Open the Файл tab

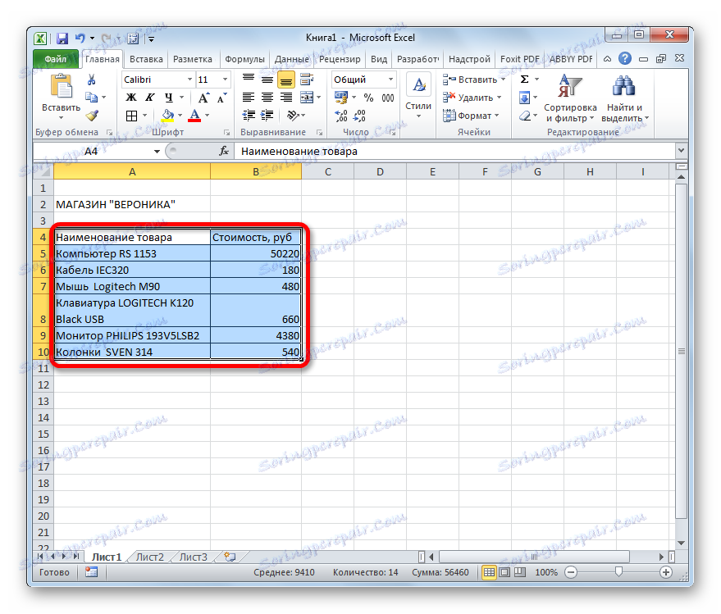[56, 59]
